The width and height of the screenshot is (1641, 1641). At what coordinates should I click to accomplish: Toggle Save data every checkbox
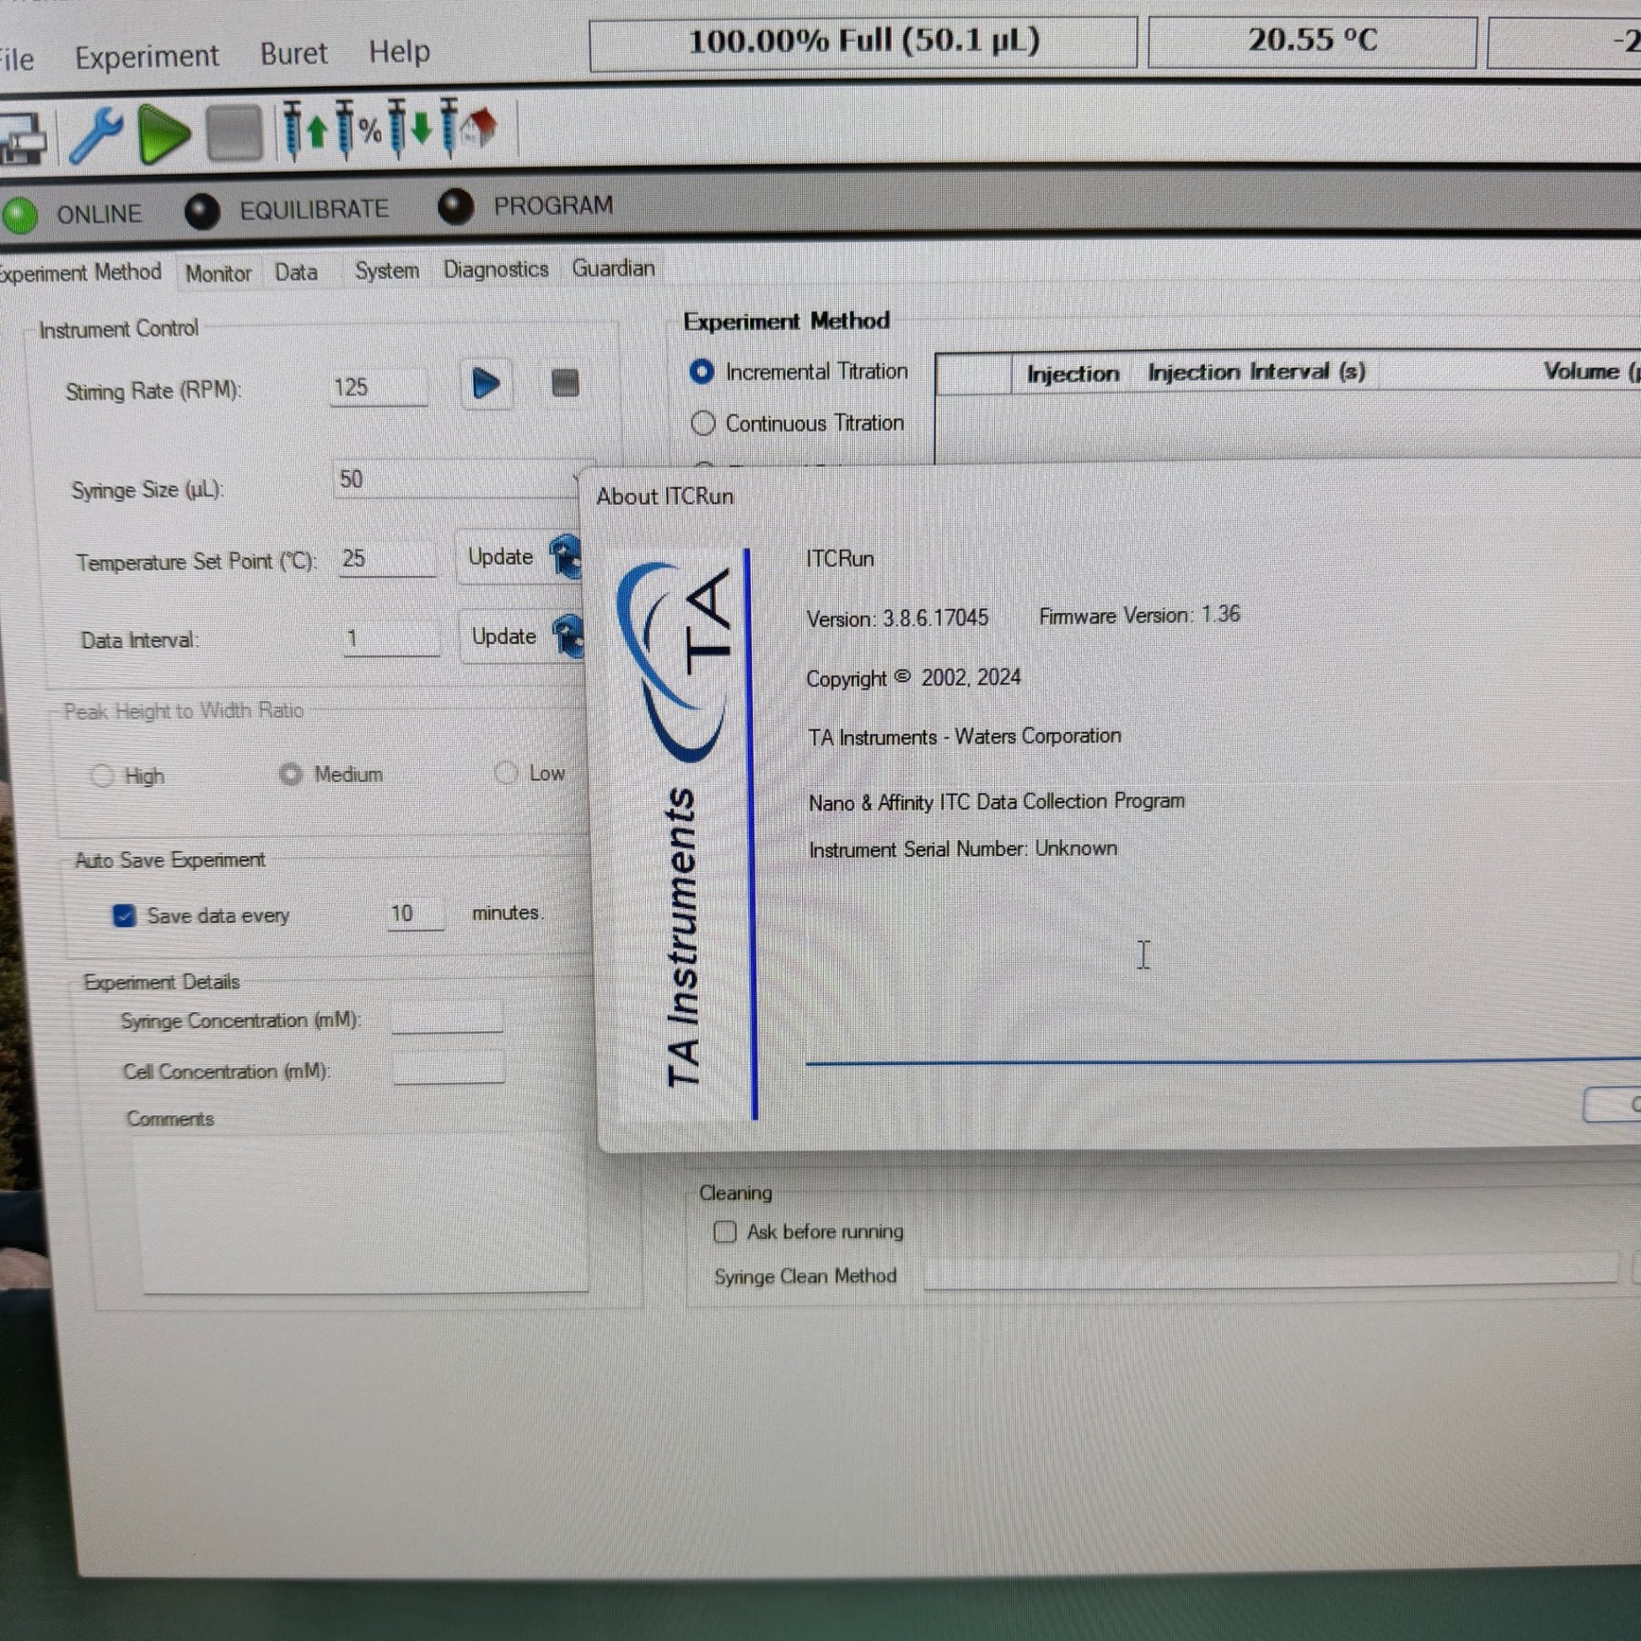click(x=125, y=916)
